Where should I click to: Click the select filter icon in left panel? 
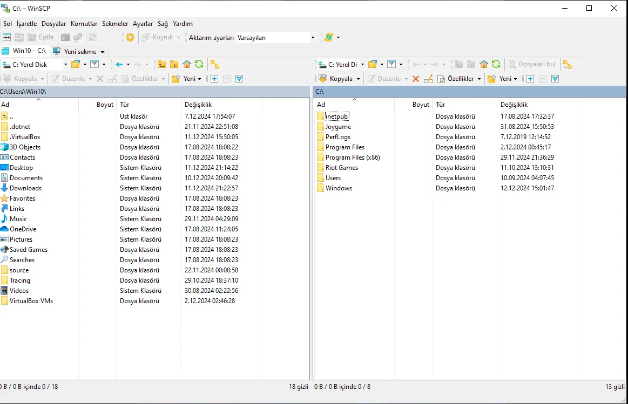[239, 79]
